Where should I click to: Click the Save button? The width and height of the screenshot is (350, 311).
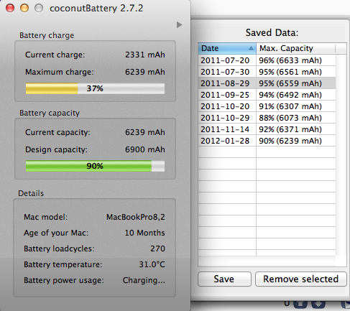pyautogui.click(x=224, y=279)
